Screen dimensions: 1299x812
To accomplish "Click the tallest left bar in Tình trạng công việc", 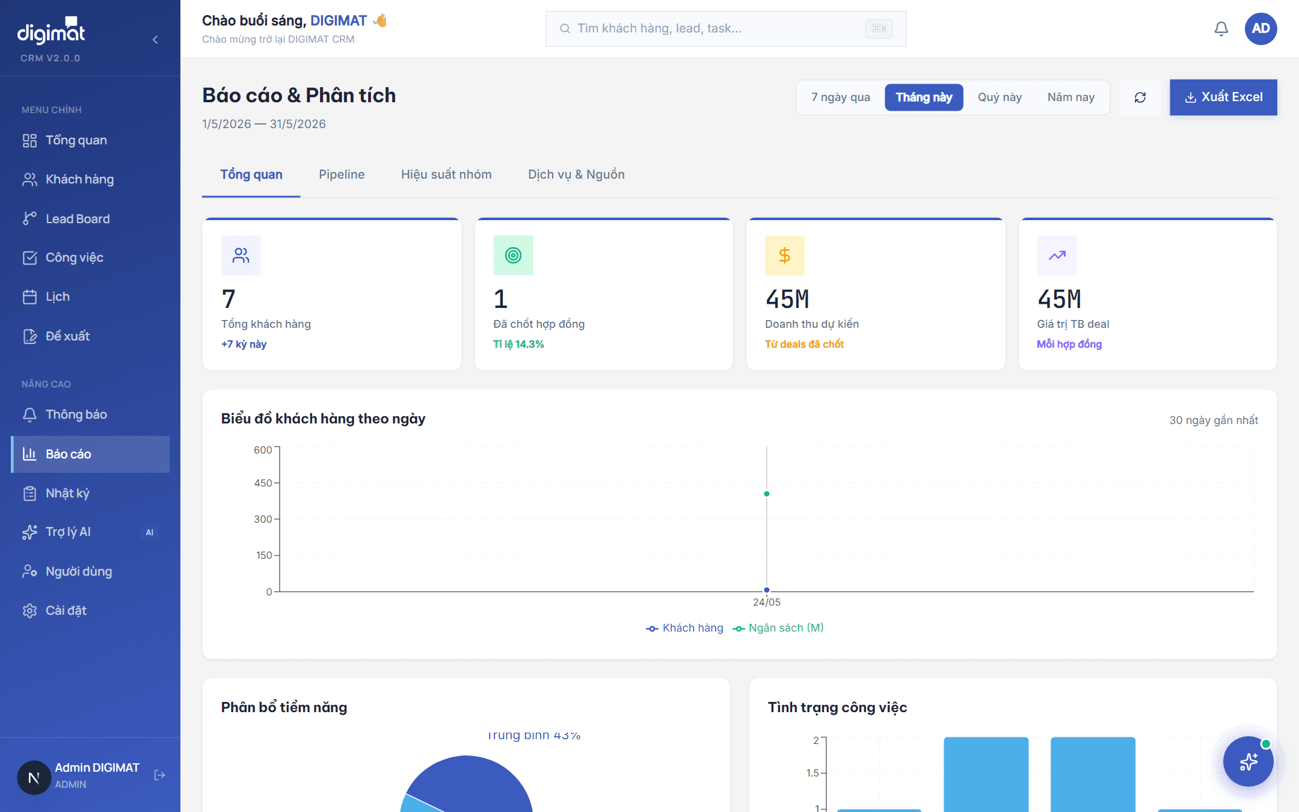I will (986, 775).
